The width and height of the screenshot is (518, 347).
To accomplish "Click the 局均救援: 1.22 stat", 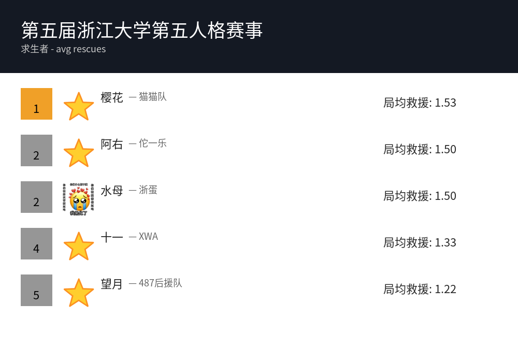I will click(x=420, y=289).
